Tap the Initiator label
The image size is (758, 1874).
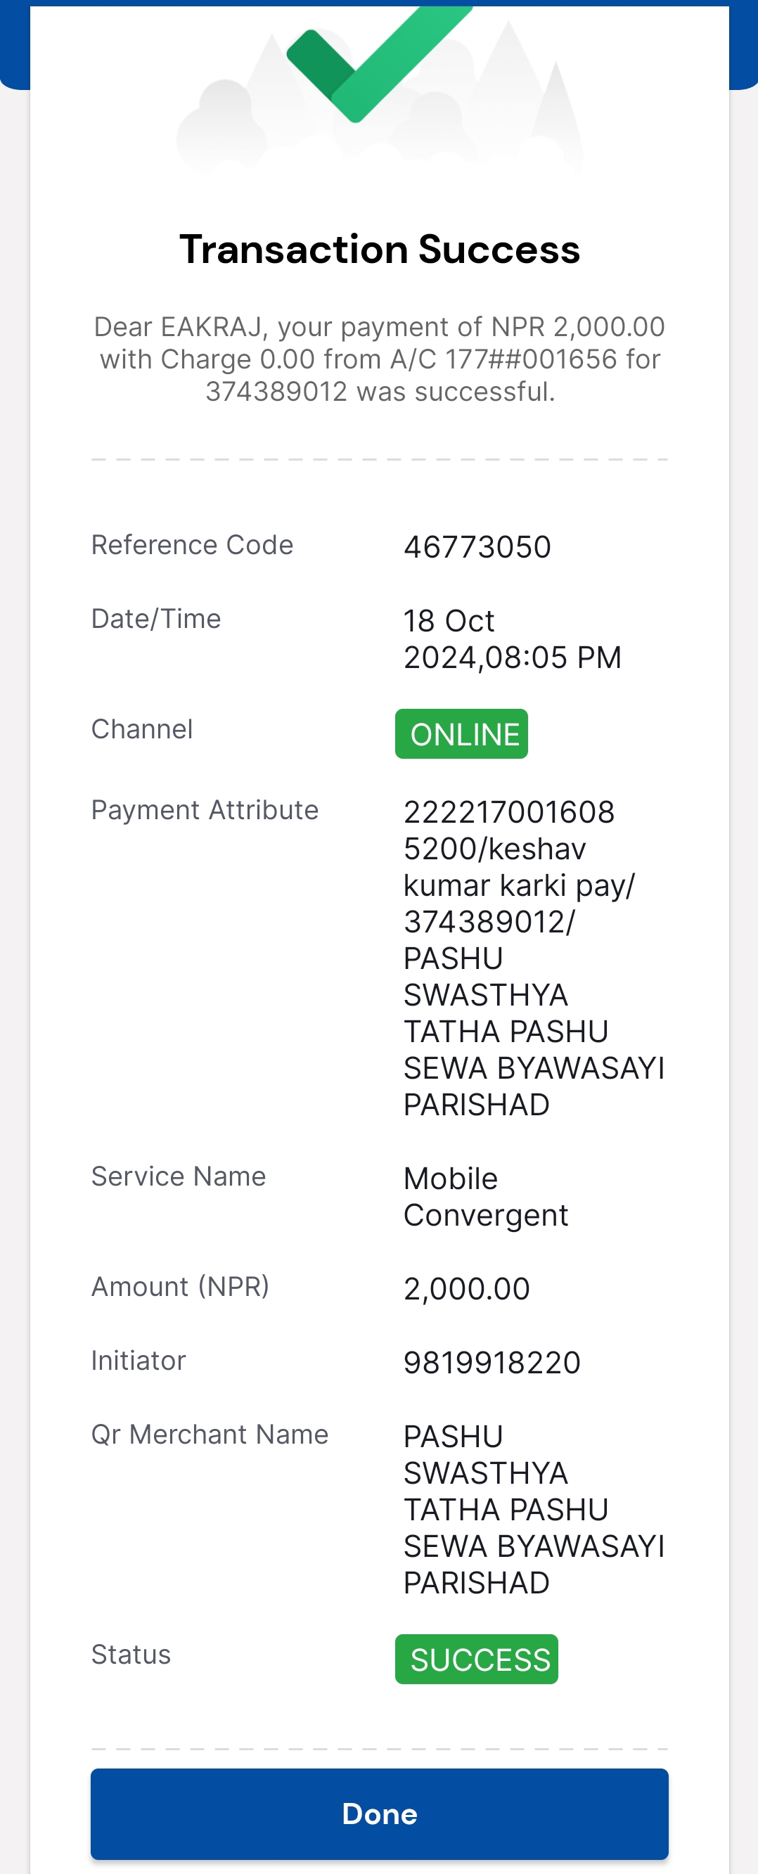coord(139,1361)
